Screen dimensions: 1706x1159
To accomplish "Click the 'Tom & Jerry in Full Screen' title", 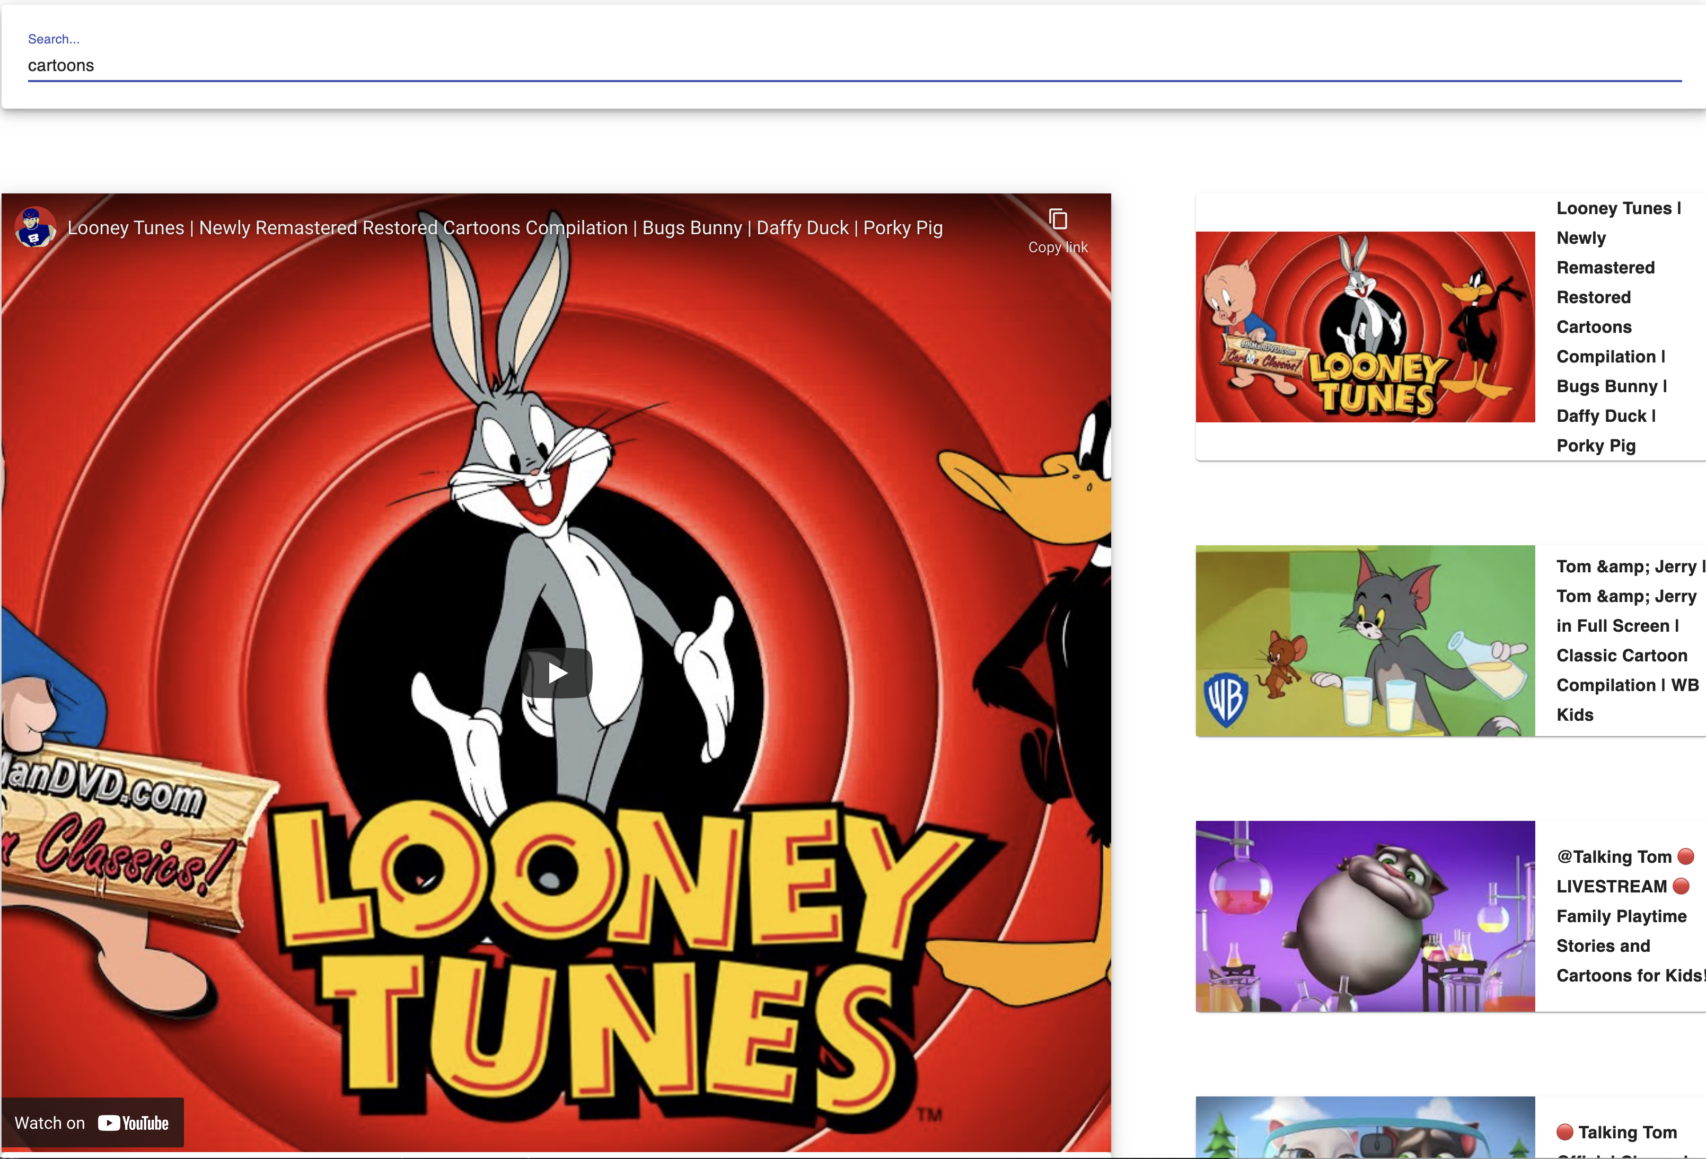I will [x=1630, y=641].
